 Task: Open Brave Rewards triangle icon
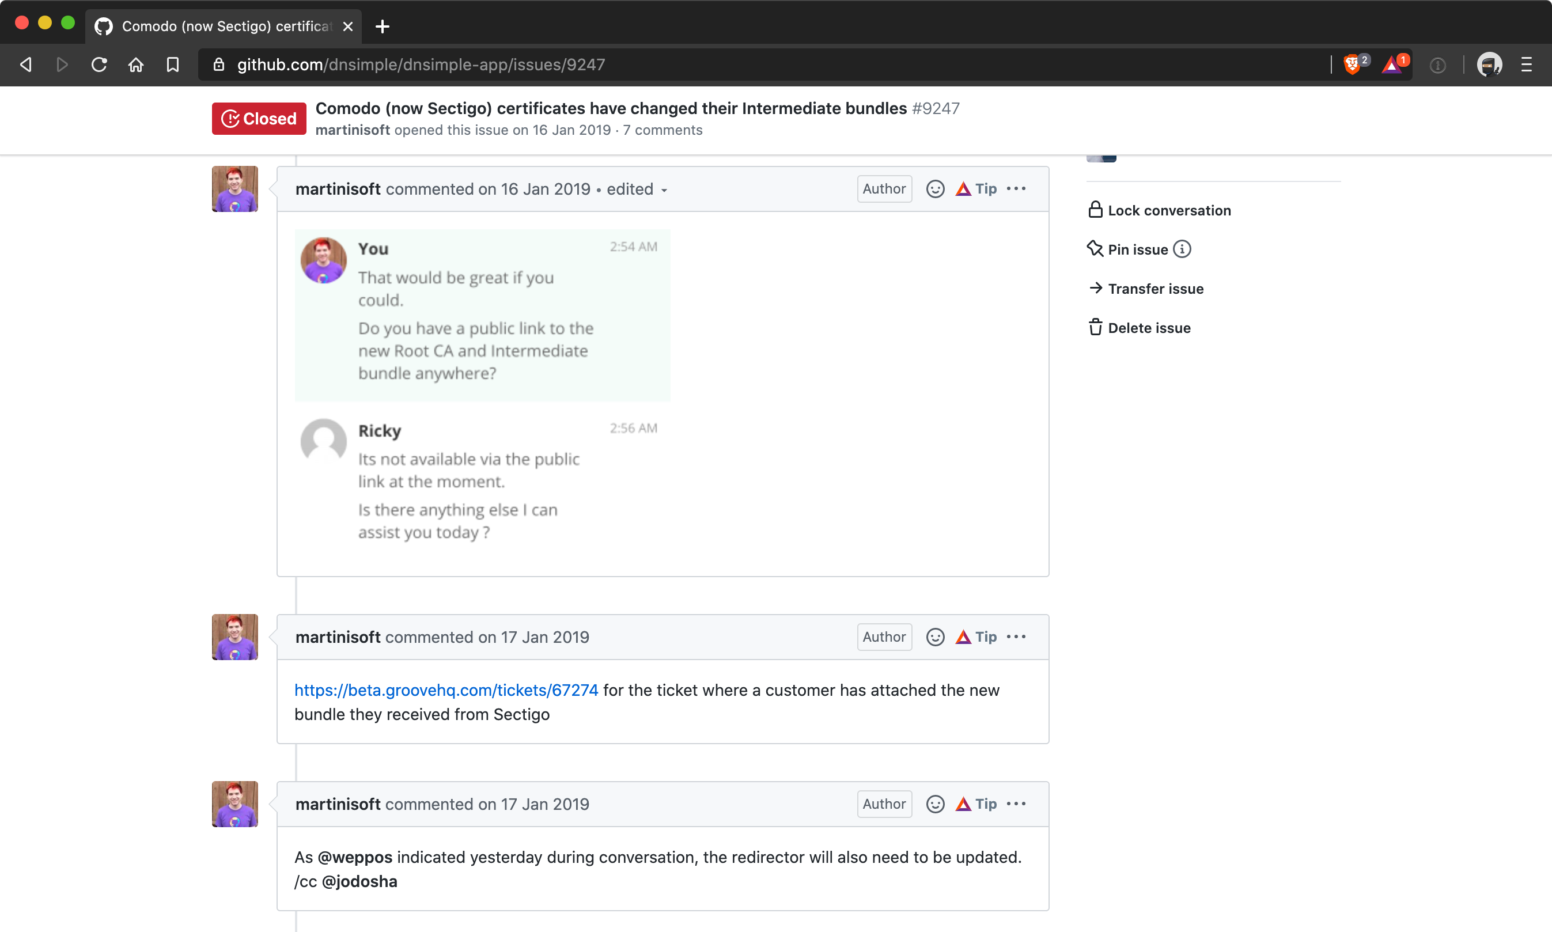1393,64
